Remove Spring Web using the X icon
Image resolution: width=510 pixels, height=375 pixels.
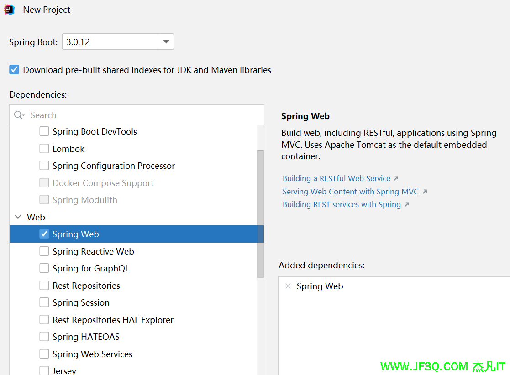coord(288,286)
